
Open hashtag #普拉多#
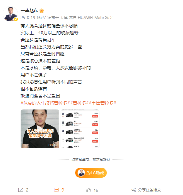click(80, 103)
